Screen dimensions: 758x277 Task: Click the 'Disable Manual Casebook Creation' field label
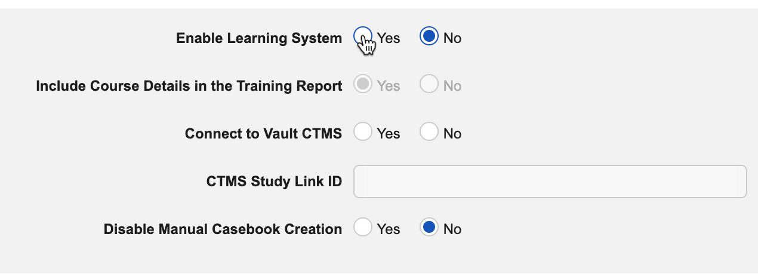pos(223,229)
